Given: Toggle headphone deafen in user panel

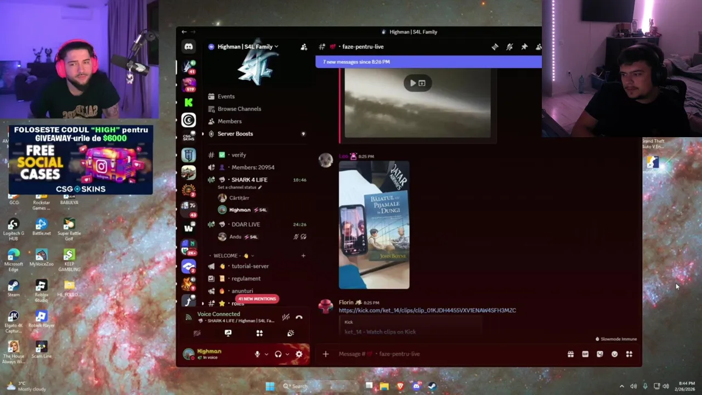Looking at the screenshot, I should tap(278, 354).
